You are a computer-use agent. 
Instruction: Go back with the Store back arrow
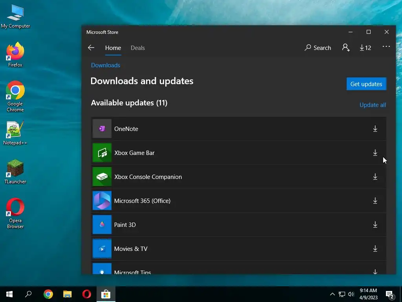point(91,48)
